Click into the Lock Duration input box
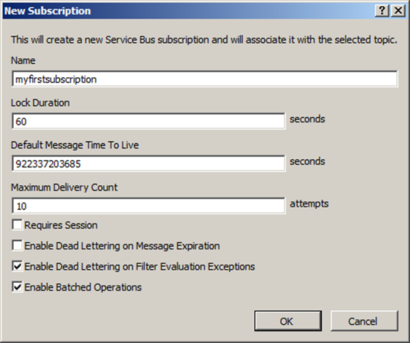Viewport: 410px width, 343px height. click(148, 121)
